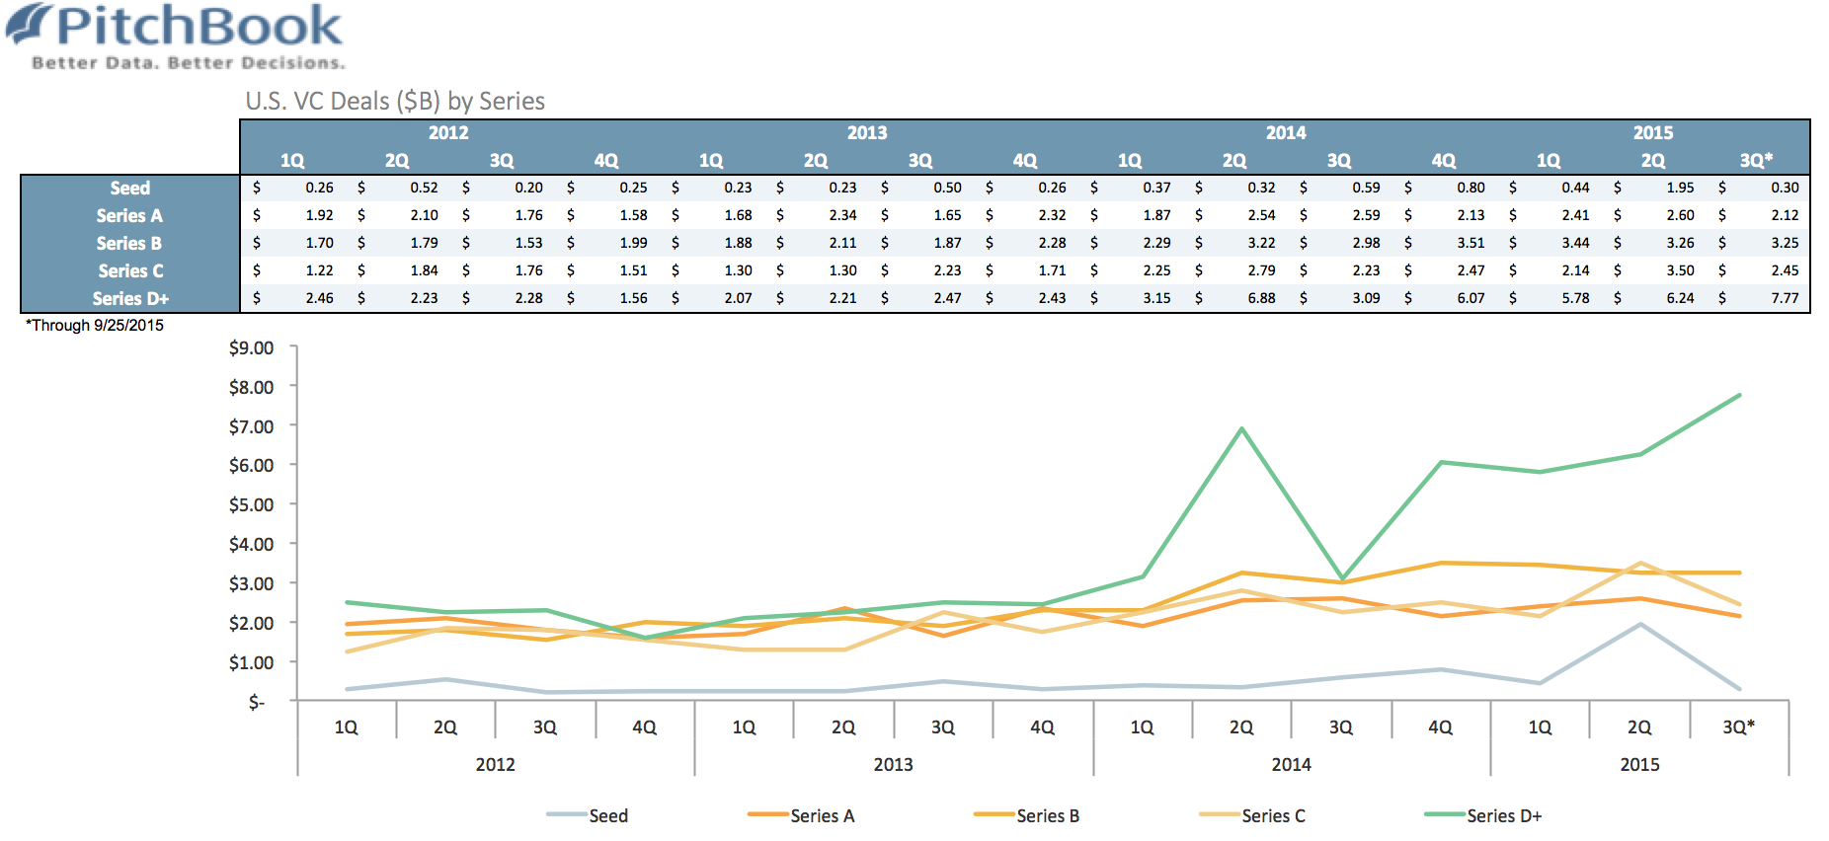Viewport: 1829px width, 841px height.
Task: Click the Series B legend entry
Action: coord(1026,815)
